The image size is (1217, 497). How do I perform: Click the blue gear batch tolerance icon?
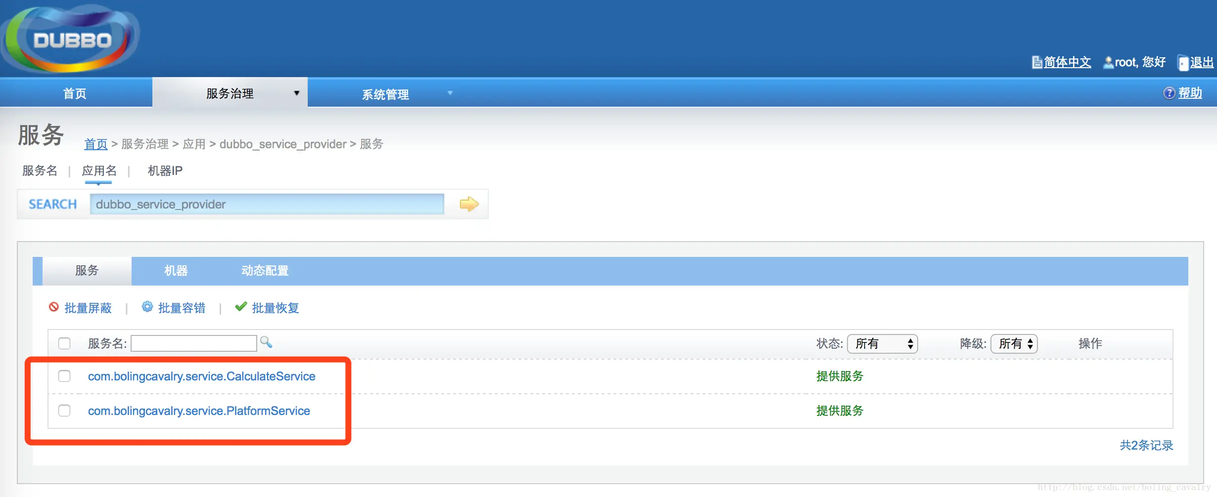147,307
